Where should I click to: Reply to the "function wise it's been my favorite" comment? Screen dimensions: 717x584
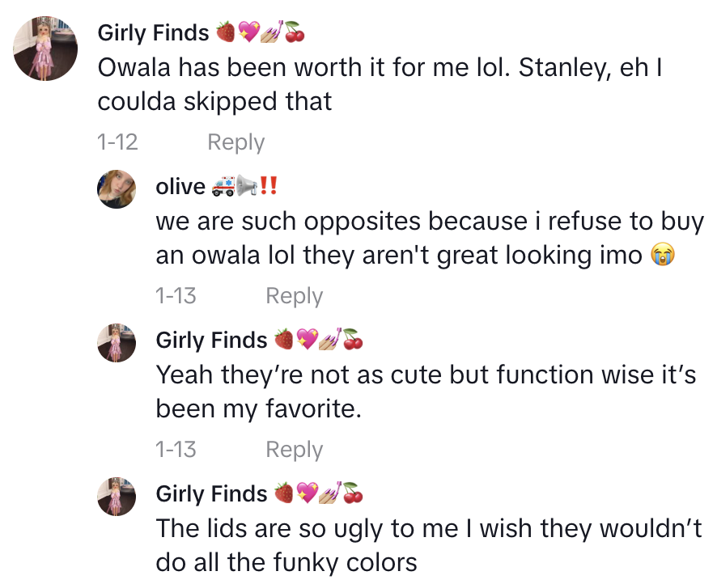click(294, 450)
